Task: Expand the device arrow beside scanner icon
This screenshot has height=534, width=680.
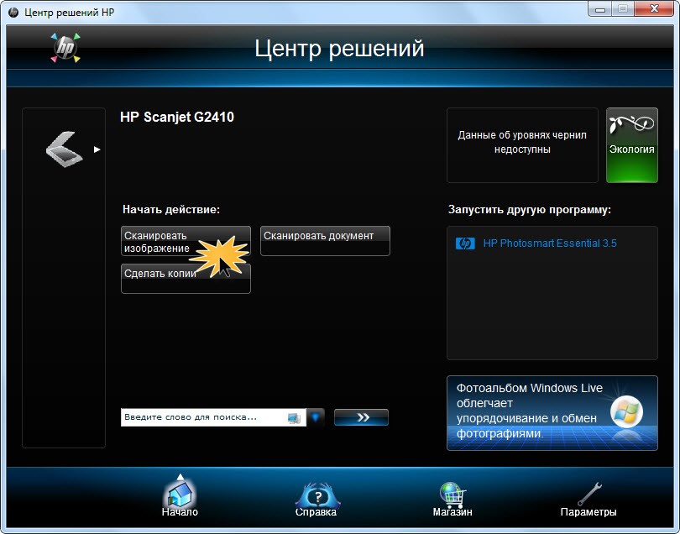Action: pyautogui.click(x=97, y=149)
